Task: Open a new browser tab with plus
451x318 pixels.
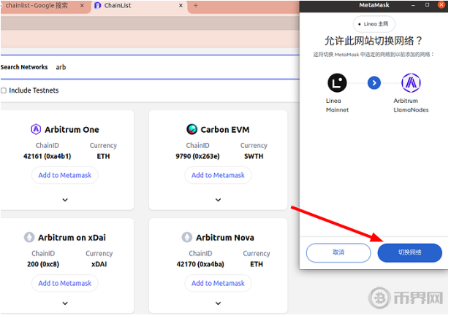Action: click(195, 6)
